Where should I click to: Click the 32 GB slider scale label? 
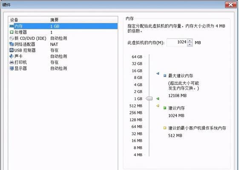[137, 64]
